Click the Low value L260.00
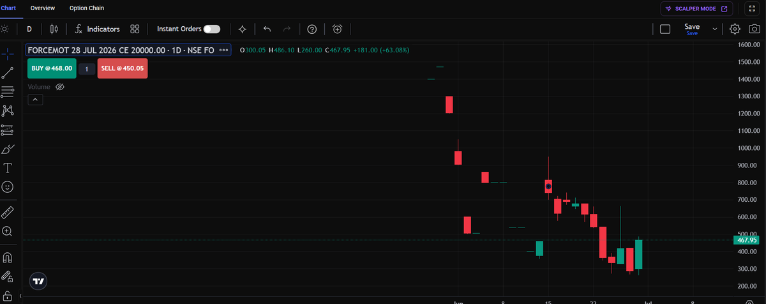The image size is (766, 304). pyautogui.click(x=310, y=50)
